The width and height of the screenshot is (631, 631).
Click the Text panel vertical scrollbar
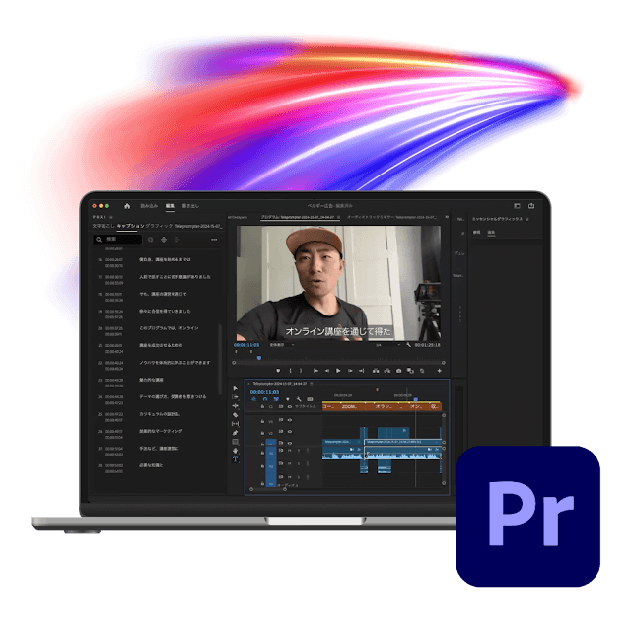click(x=220, y=359)
